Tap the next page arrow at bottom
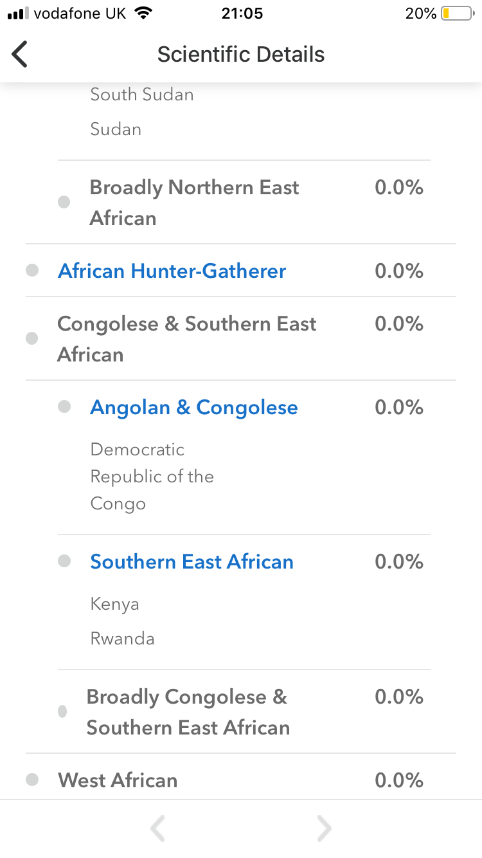 [325, 828]
